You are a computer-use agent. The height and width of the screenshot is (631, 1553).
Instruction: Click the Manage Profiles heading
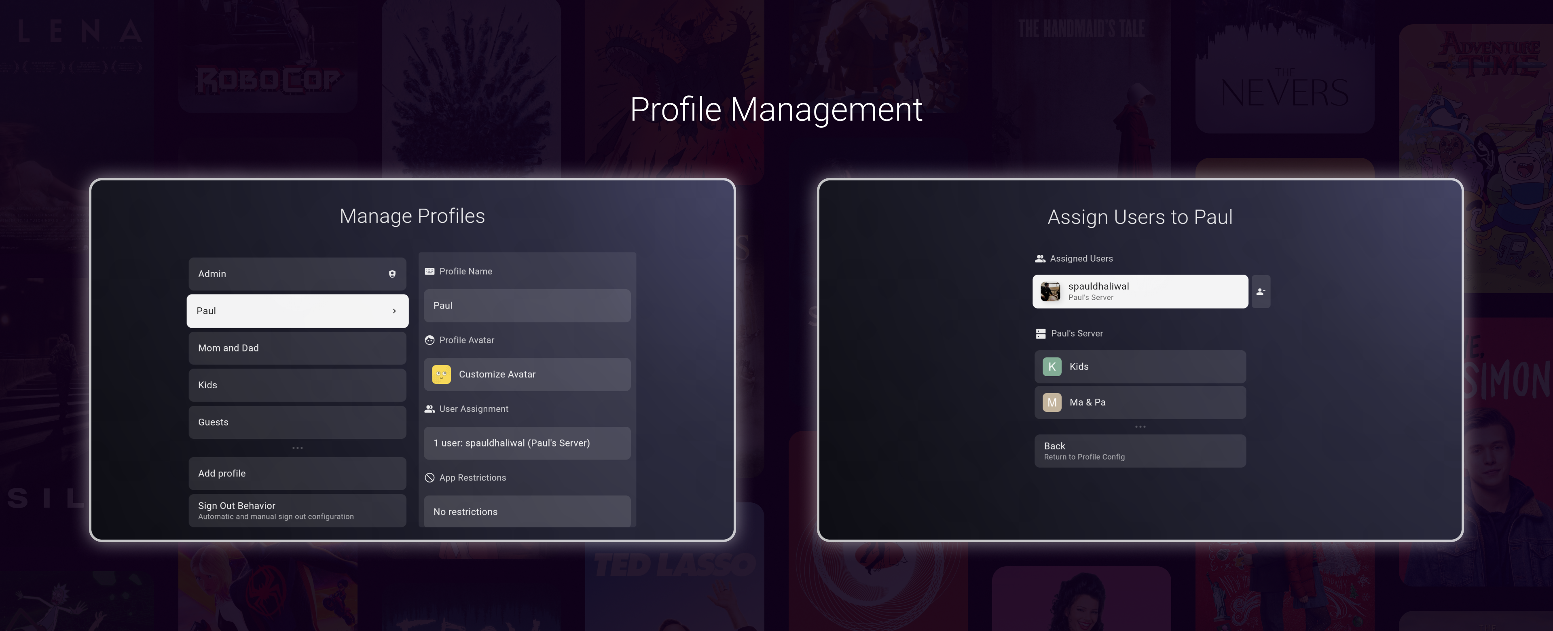click(413, 216)
